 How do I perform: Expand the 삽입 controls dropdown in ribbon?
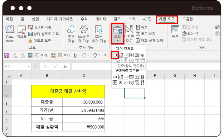coord(118,34)
